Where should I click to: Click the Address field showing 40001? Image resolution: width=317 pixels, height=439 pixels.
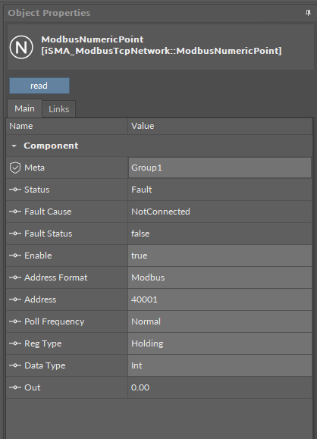[x=220, y=299]
